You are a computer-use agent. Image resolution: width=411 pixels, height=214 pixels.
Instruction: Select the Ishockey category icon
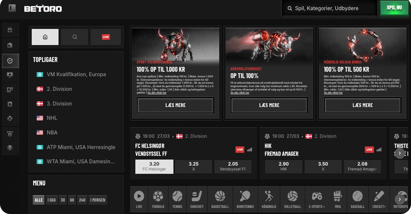click(197, 200)
